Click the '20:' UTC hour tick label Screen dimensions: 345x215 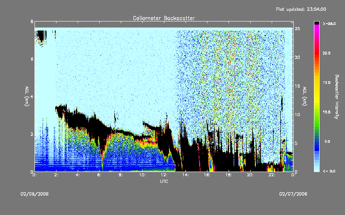click(250, 175)
